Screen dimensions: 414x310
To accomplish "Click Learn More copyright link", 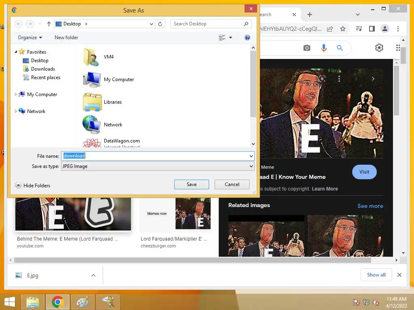I will click(x=325, y=189).
